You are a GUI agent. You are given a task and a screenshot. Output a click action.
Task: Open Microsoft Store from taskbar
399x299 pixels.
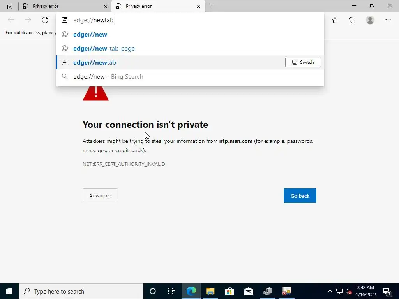click(x=229, y=291)
